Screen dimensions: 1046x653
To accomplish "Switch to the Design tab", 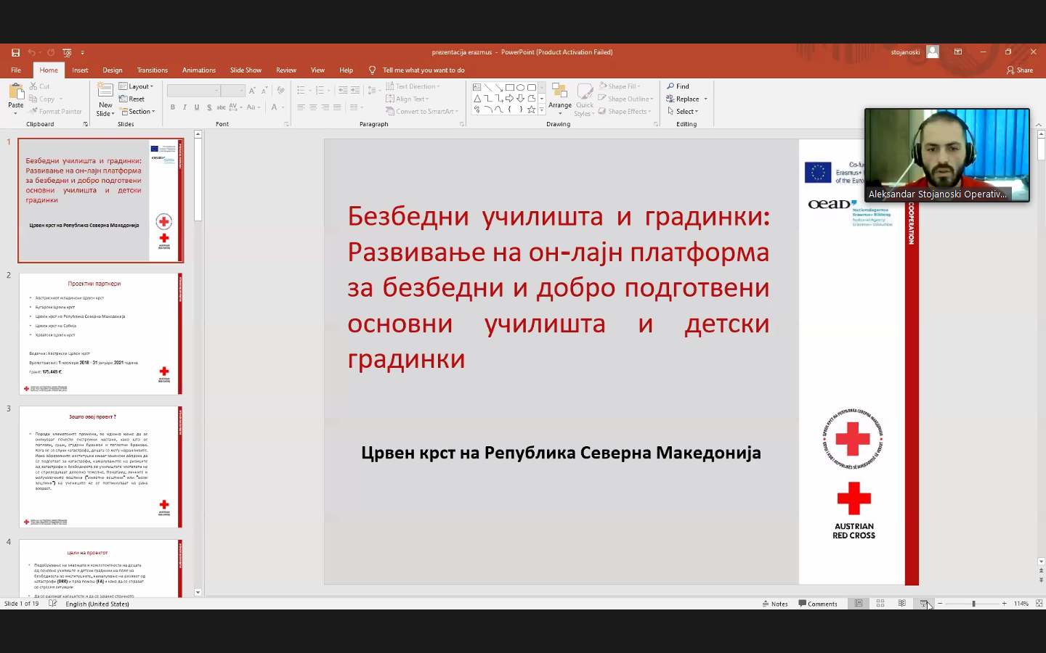I will [113, 70].
